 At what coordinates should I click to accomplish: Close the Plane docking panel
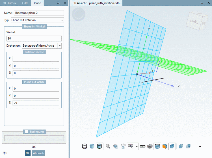tap(65, 3)
